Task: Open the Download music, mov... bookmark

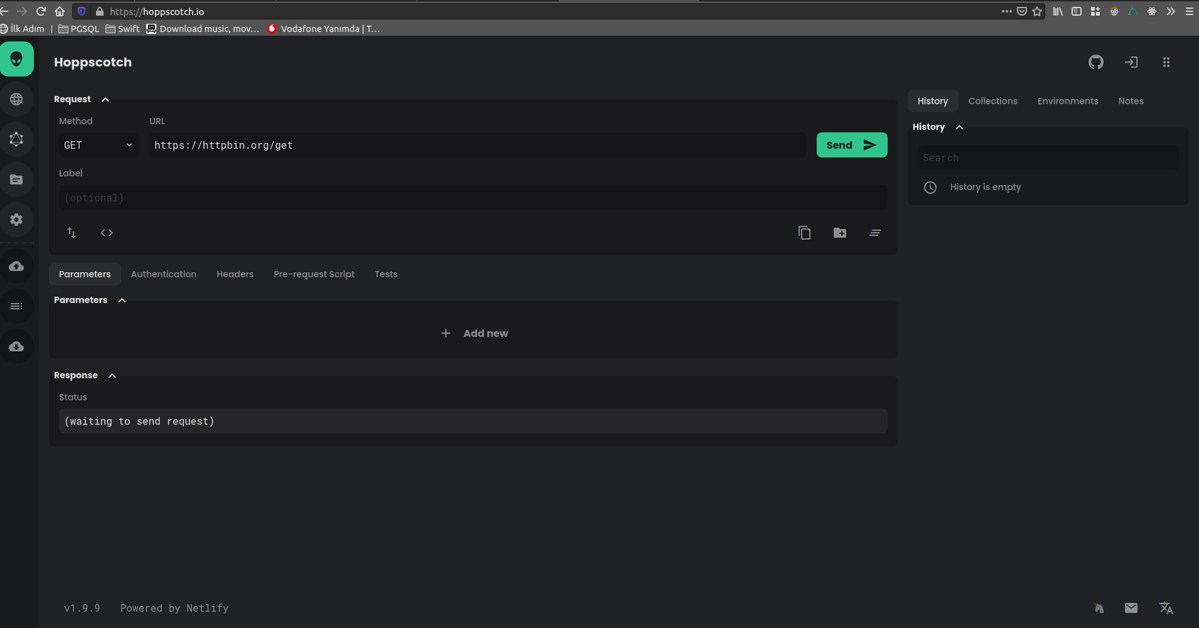Action: click(x=203, y=29)
